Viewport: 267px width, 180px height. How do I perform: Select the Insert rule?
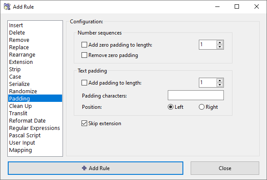(35, 25)
